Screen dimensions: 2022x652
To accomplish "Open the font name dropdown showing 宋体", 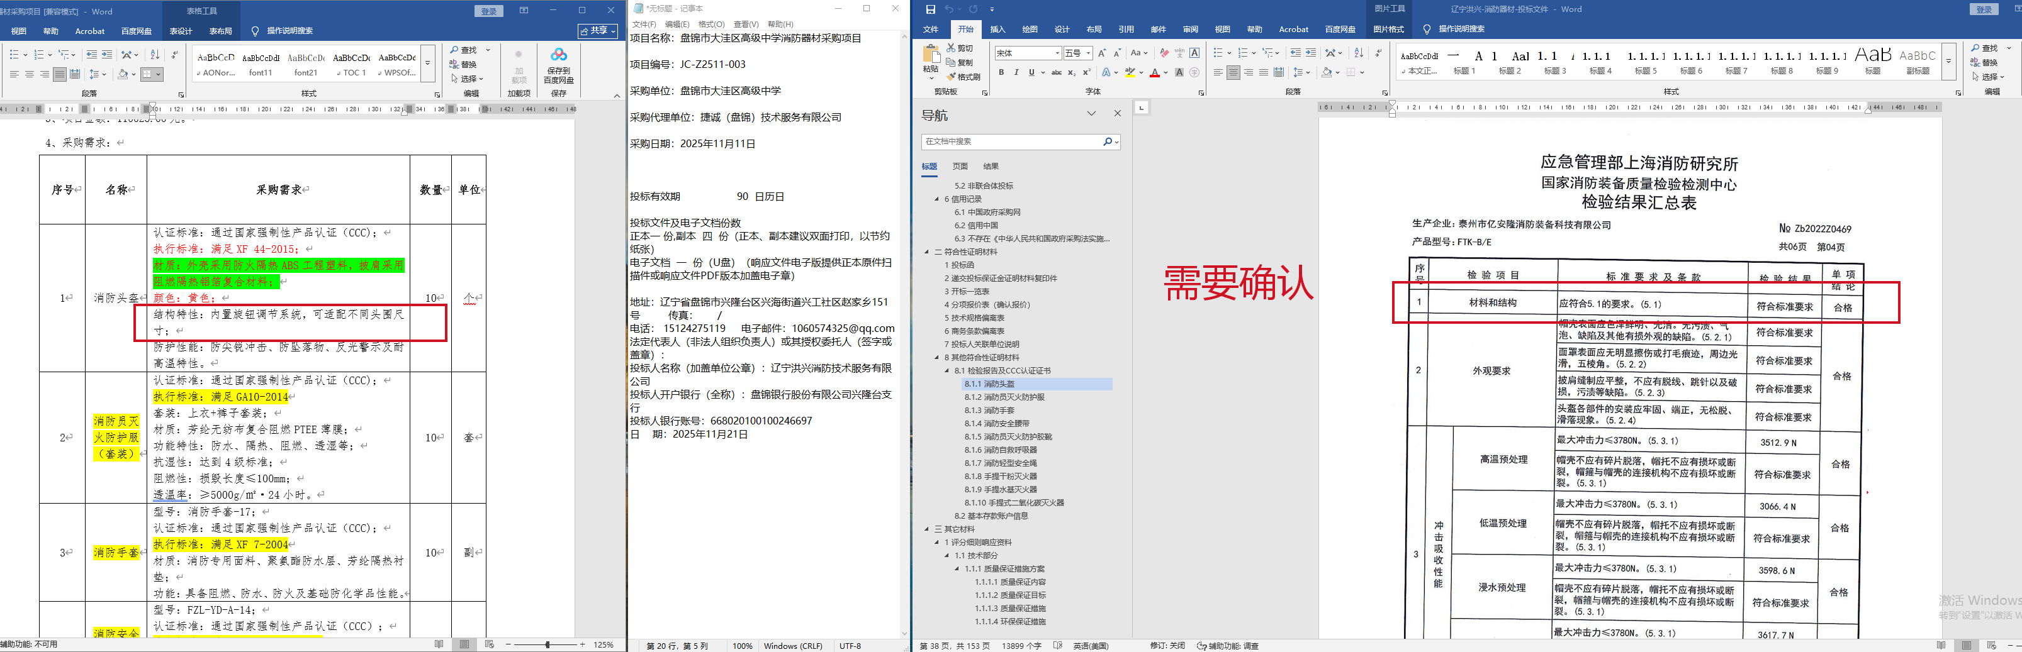I will (1058, 53).
